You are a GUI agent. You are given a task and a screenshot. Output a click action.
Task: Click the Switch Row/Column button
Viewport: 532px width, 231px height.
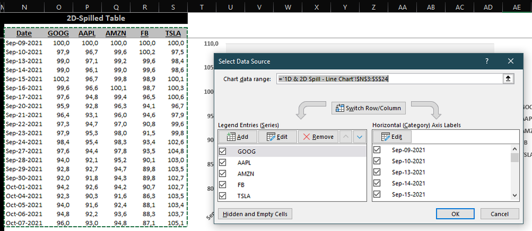click(368, 109)
